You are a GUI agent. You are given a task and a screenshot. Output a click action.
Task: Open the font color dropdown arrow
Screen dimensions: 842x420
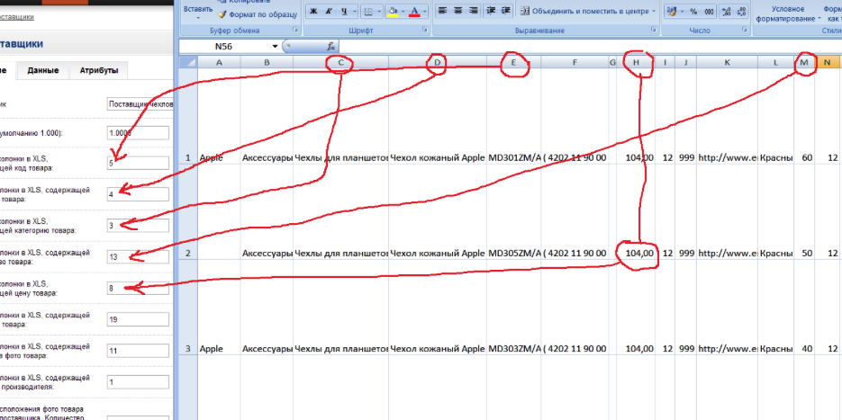(425, 12)
